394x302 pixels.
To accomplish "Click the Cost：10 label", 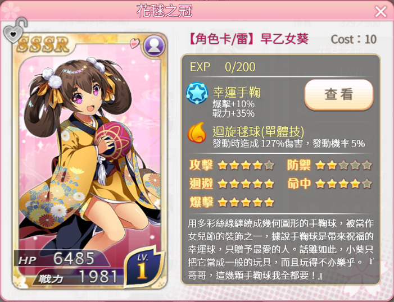I will point(354,39).
